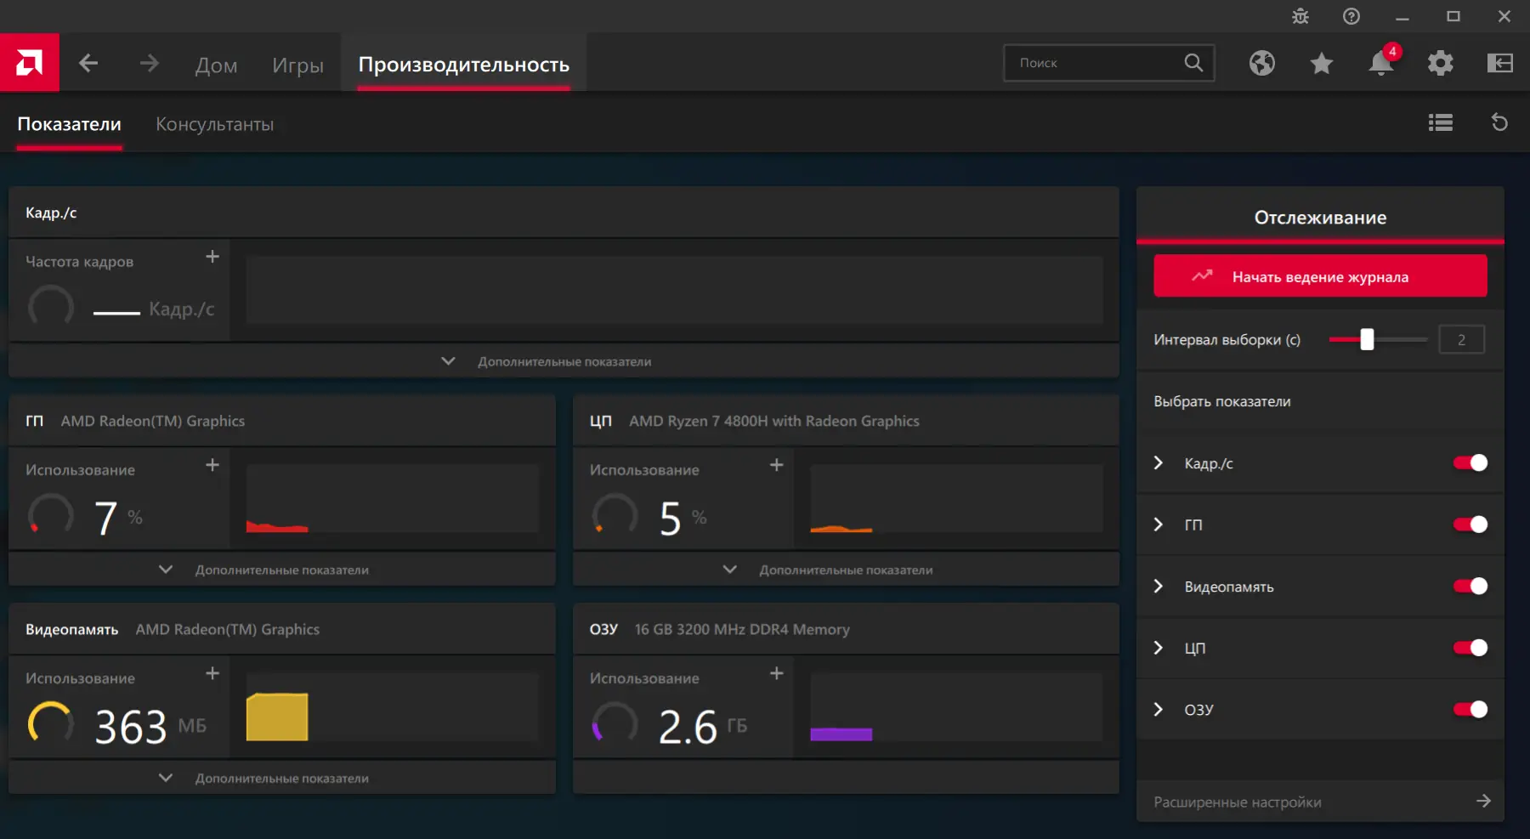
Task: Click Начать ведение журнала button
Action: [1320, 276]
